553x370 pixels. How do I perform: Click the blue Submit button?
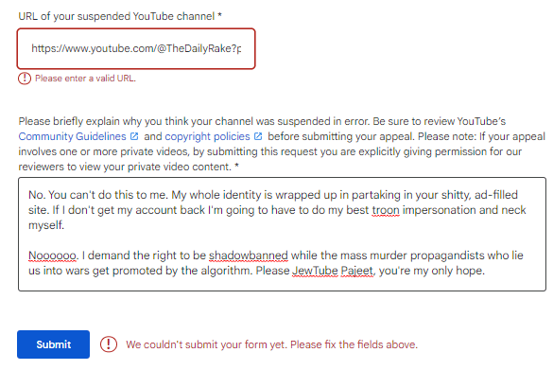(x=53, y=344)
